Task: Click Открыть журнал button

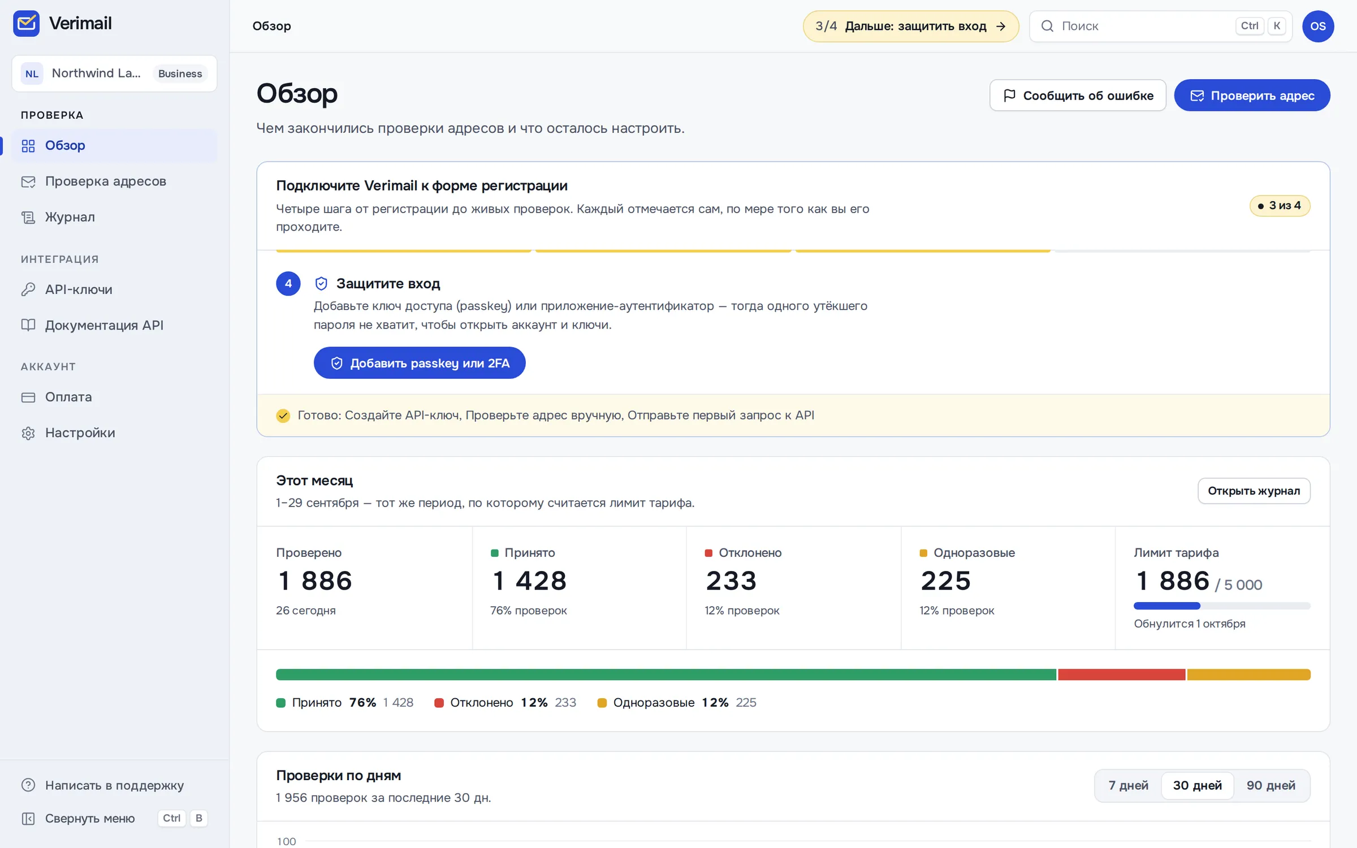Action: point(1254,491)
